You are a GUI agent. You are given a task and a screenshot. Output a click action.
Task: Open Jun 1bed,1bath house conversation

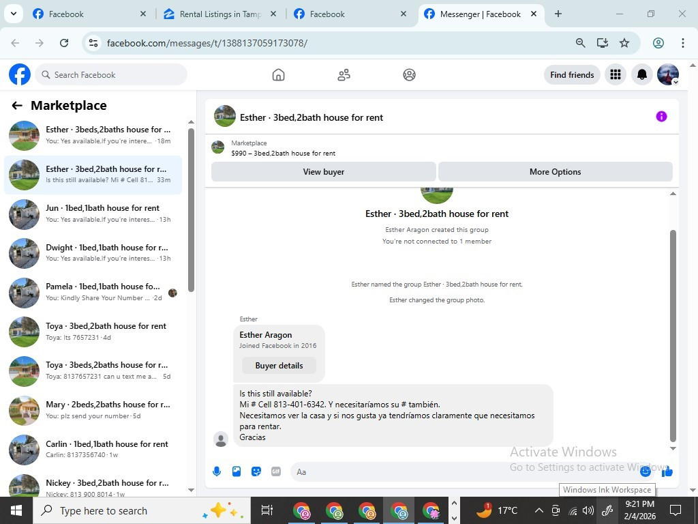coord(93,214)
